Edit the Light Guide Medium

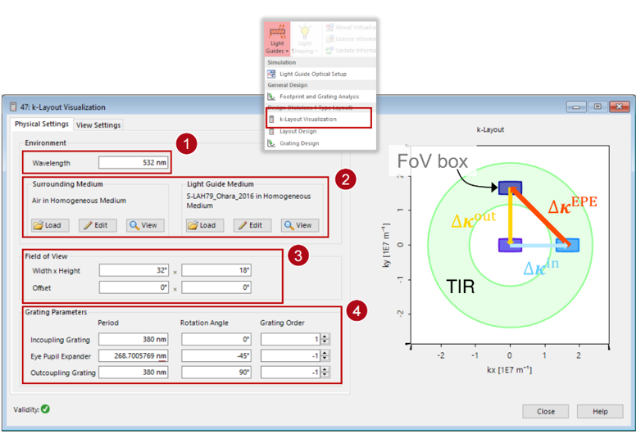point(252,225)
